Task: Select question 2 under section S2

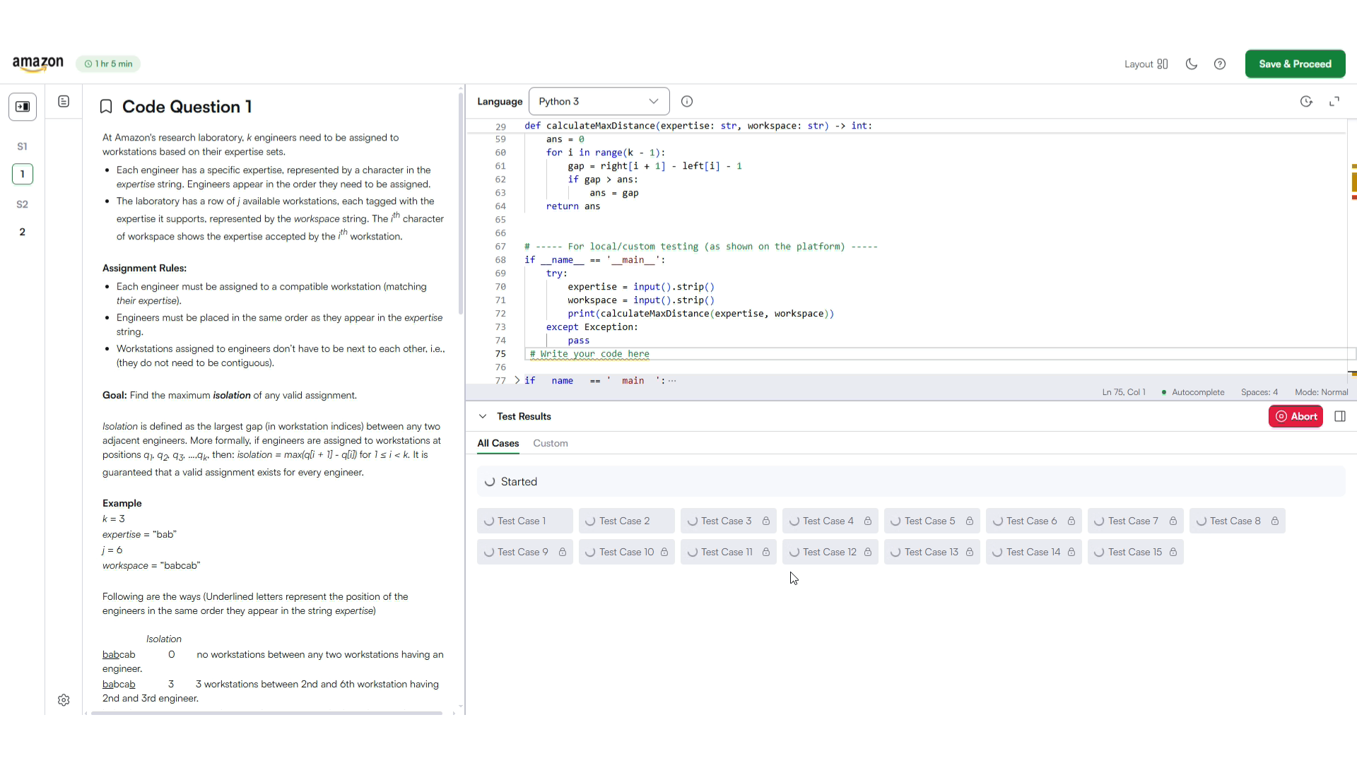Action: click(23, 231)
